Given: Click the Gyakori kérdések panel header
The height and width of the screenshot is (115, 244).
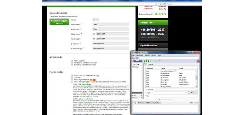Looking at the screenshot, I should [153, 45].
